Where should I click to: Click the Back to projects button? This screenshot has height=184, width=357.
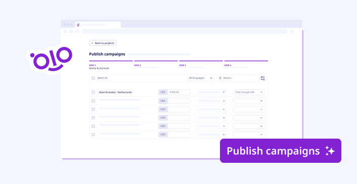(x=103, y=43)
